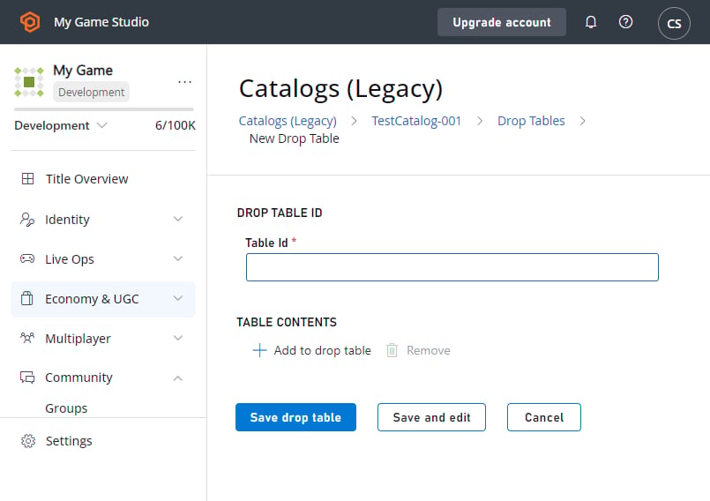This screenshot has width=710, height=501.
Task: Collapse the Community section chevron
Action: click(x=178, y=378)
